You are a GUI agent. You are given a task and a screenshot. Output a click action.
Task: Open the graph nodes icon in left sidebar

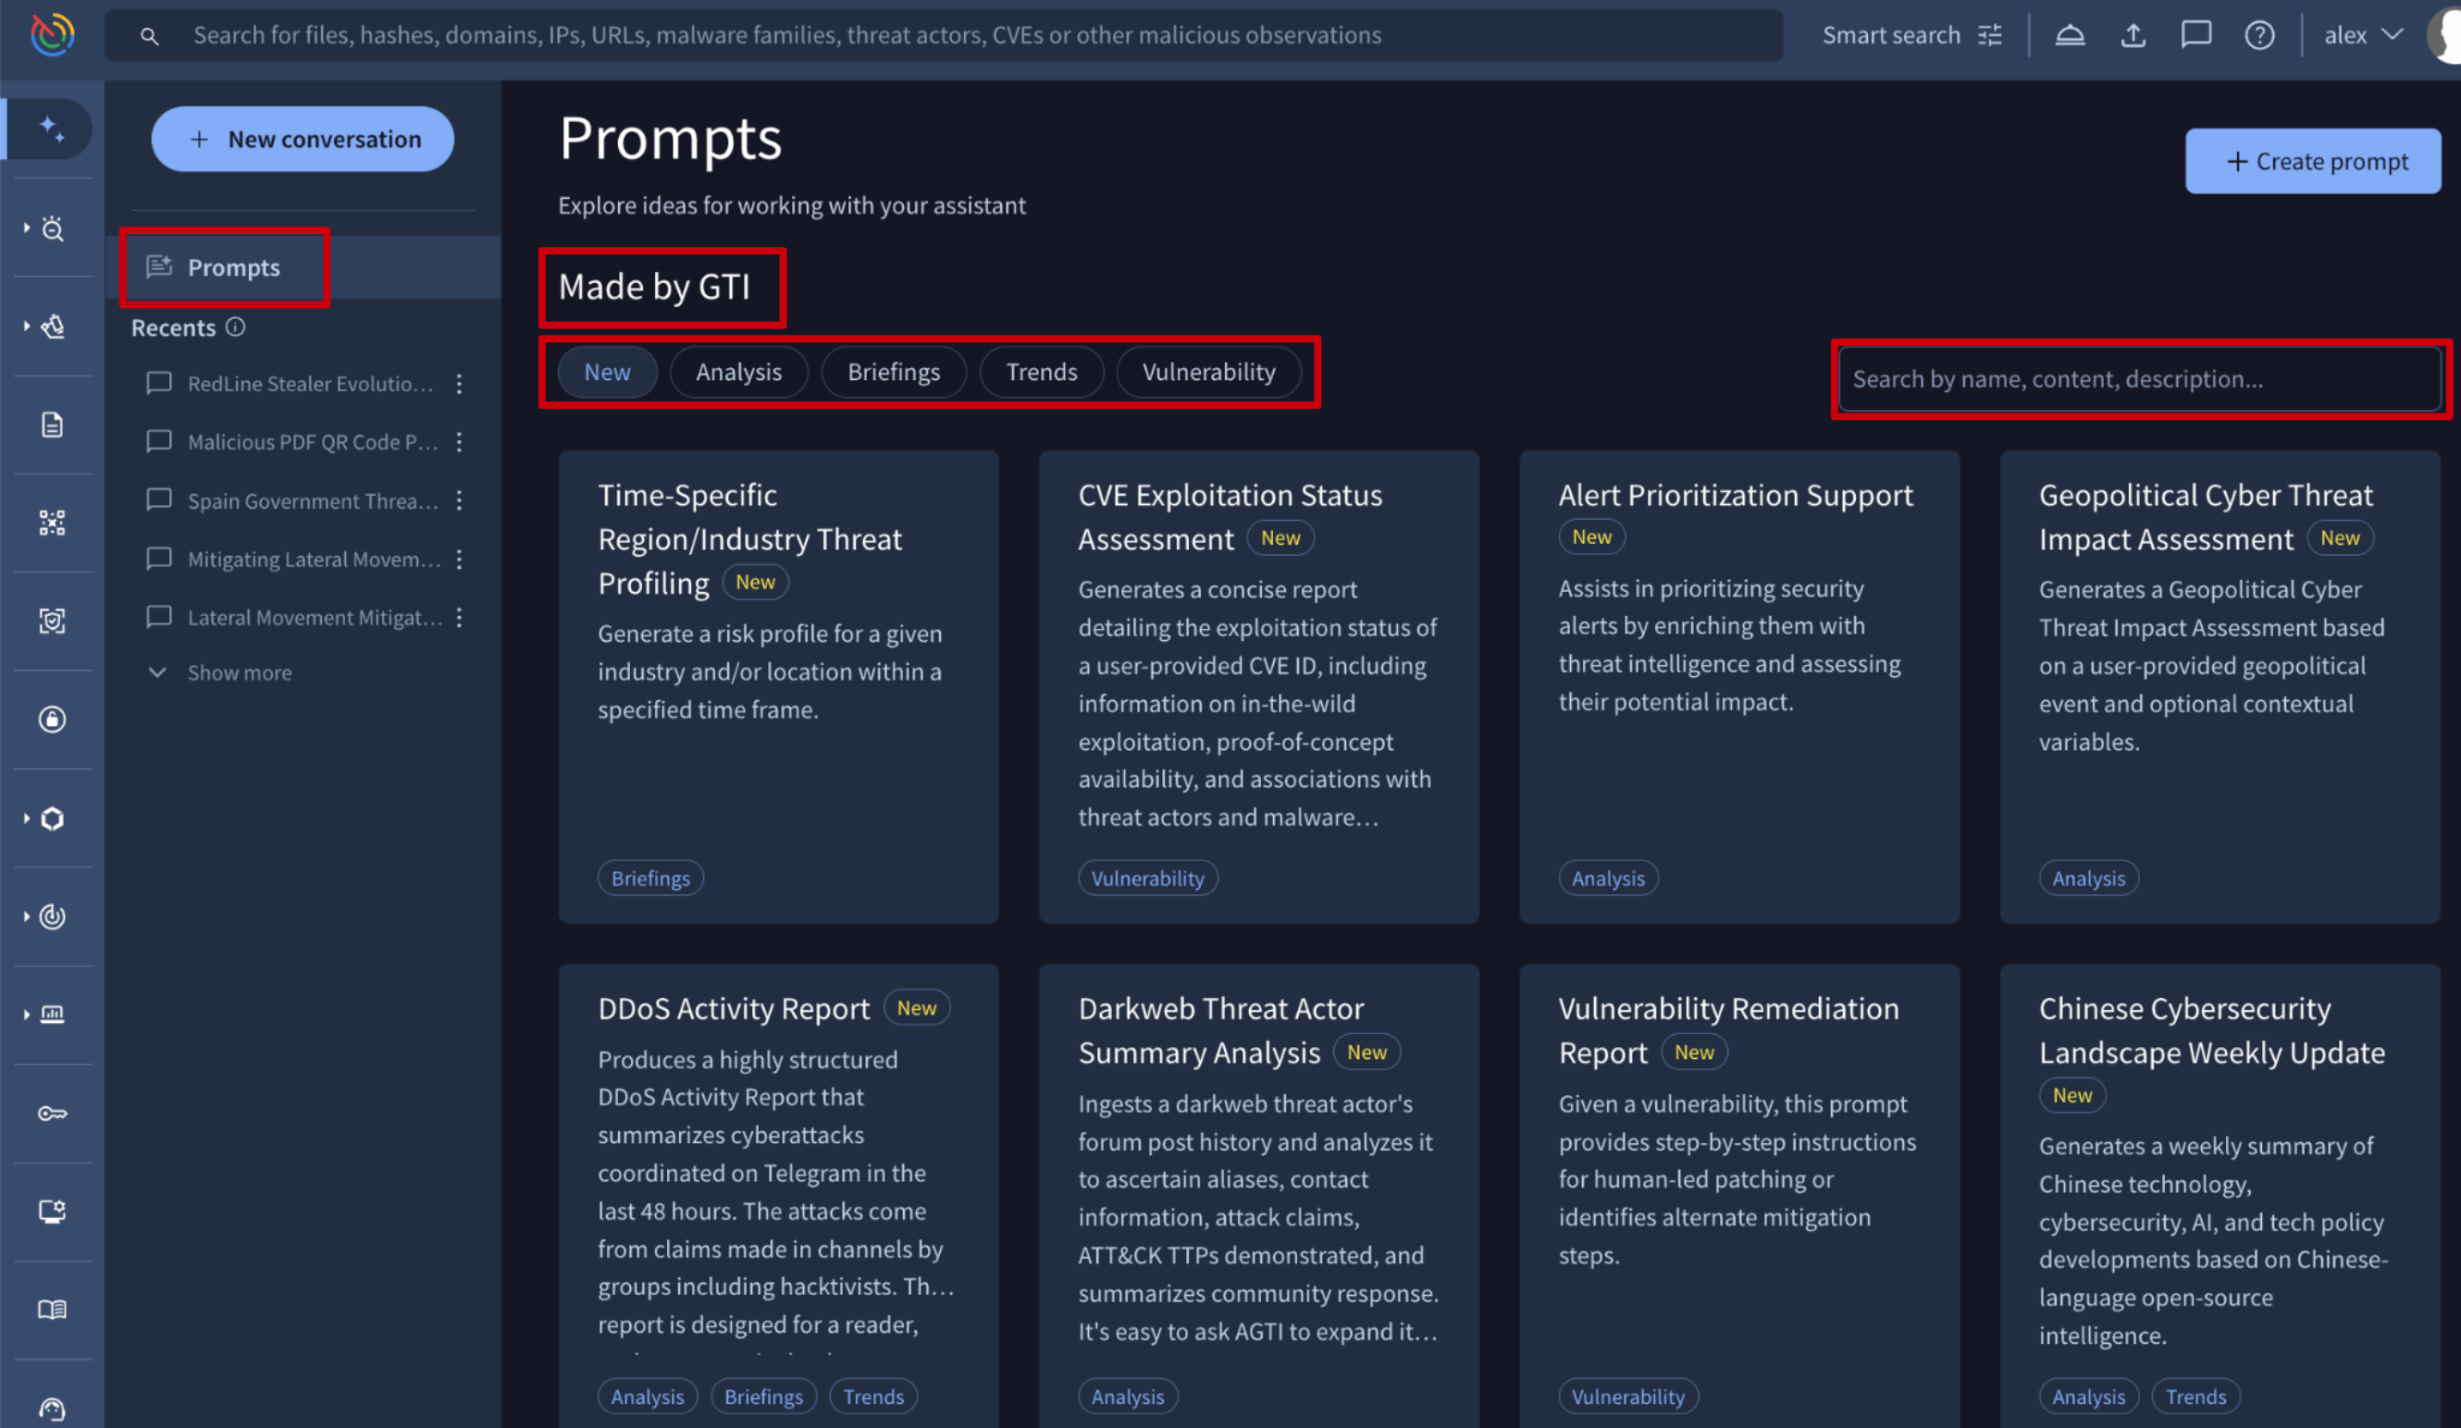coord(52,523)
